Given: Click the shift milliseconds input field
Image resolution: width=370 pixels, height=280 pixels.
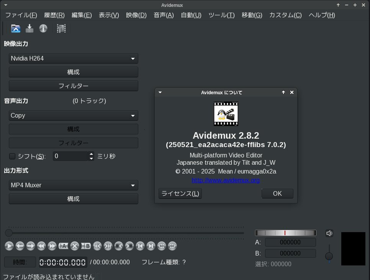Looking at the screenshot, I should [71, 156].
